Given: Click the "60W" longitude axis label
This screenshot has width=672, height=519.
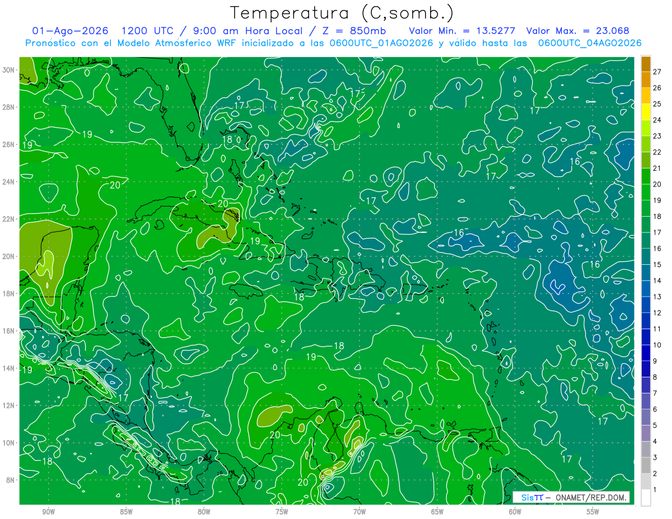Looking at the screenshot, I should (x=515, y=512).
